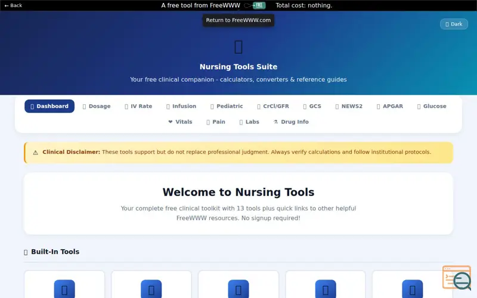
Task: Click the Nursing Tools Suite title
Action: click(x=238, y=67)
